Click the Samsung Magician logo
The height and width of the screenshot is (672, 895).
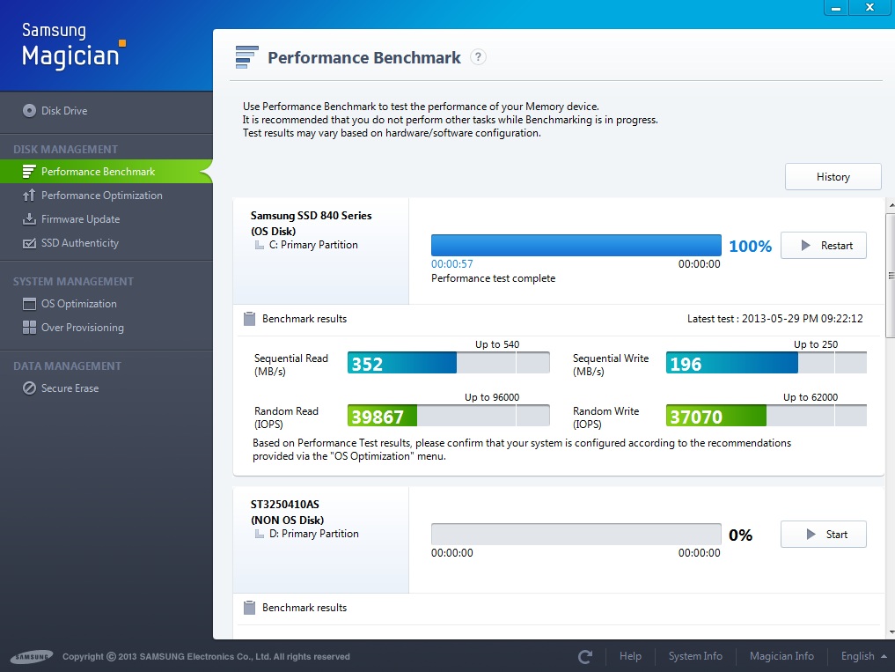pos(74,46)
